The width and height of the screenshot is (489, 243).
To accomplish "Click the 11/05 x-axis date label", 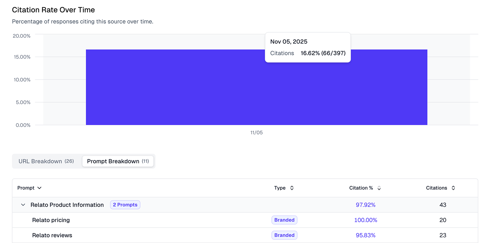I will (256, 133).
